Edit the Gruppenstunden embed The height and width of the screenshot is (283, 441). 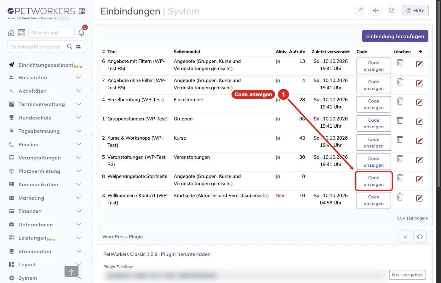[419, 122]
